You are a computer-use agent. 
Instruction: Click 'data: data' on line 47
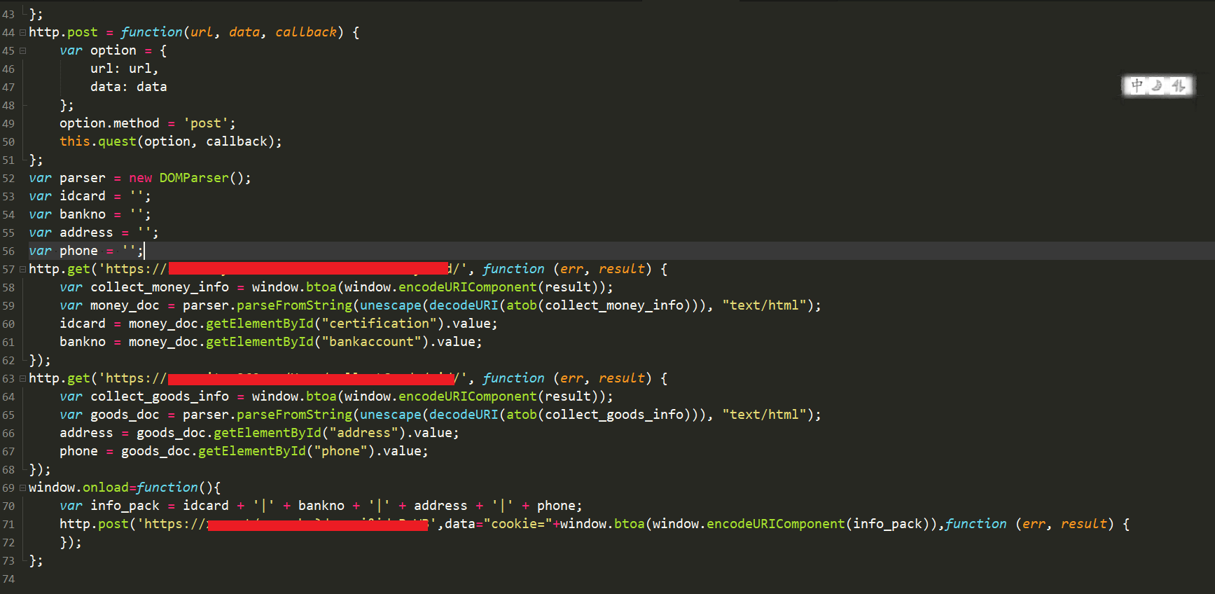[x=129, y=87]
